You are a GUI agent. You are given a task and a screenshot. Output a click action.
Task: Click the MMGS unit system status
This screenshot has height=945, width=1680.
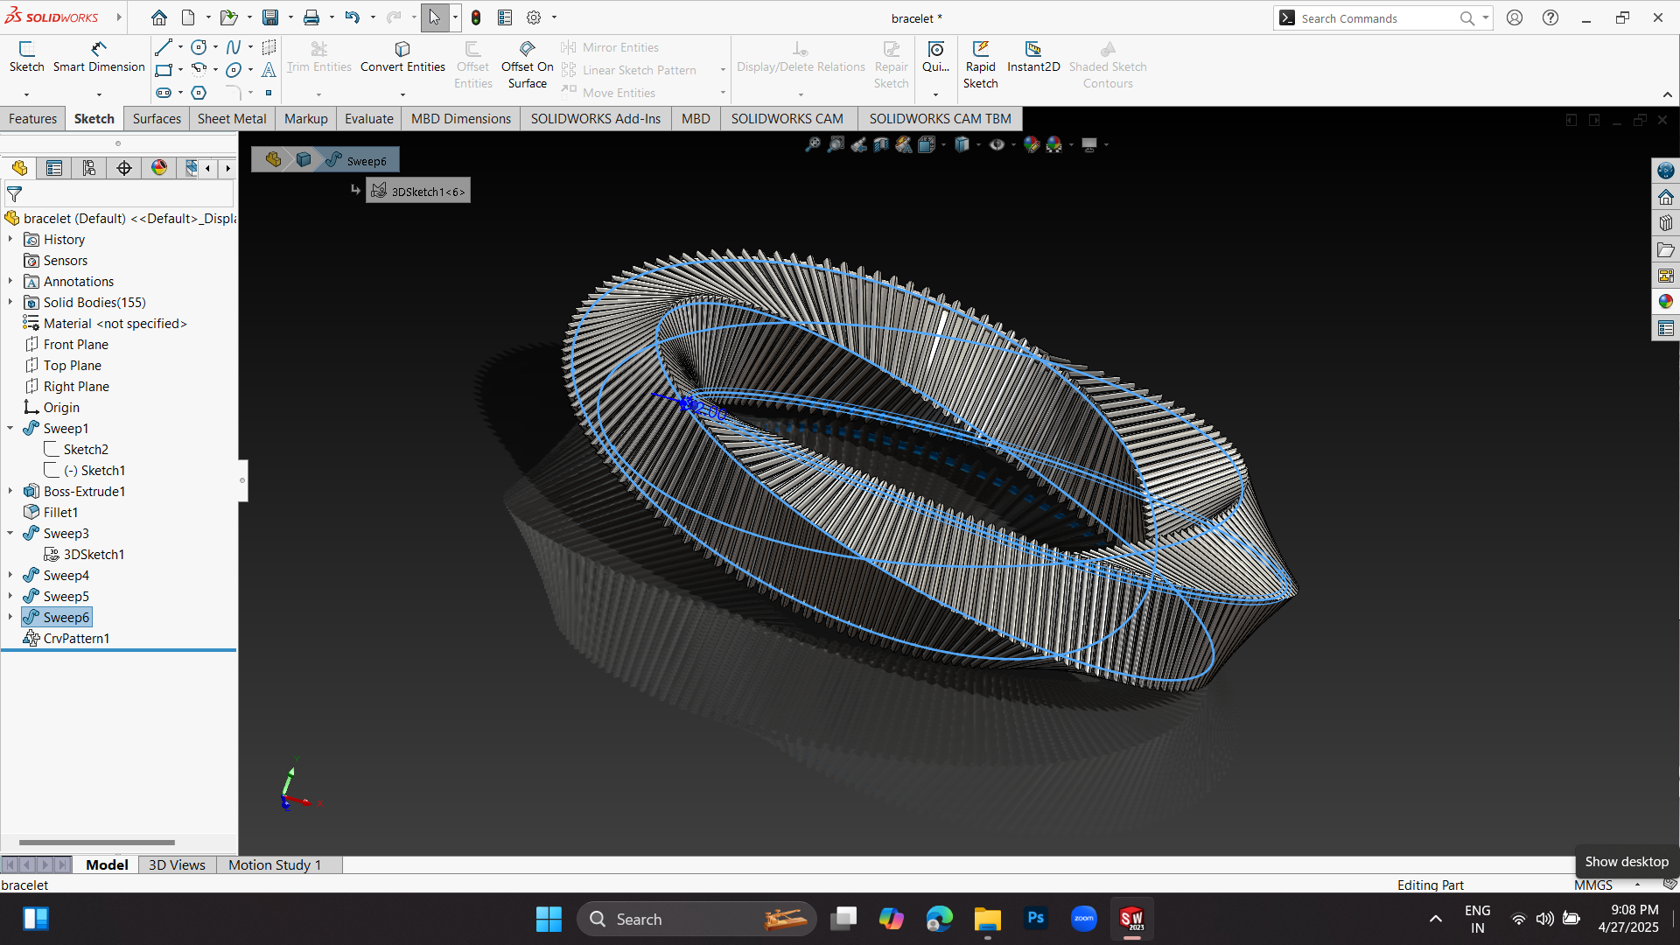point(1592,885)
